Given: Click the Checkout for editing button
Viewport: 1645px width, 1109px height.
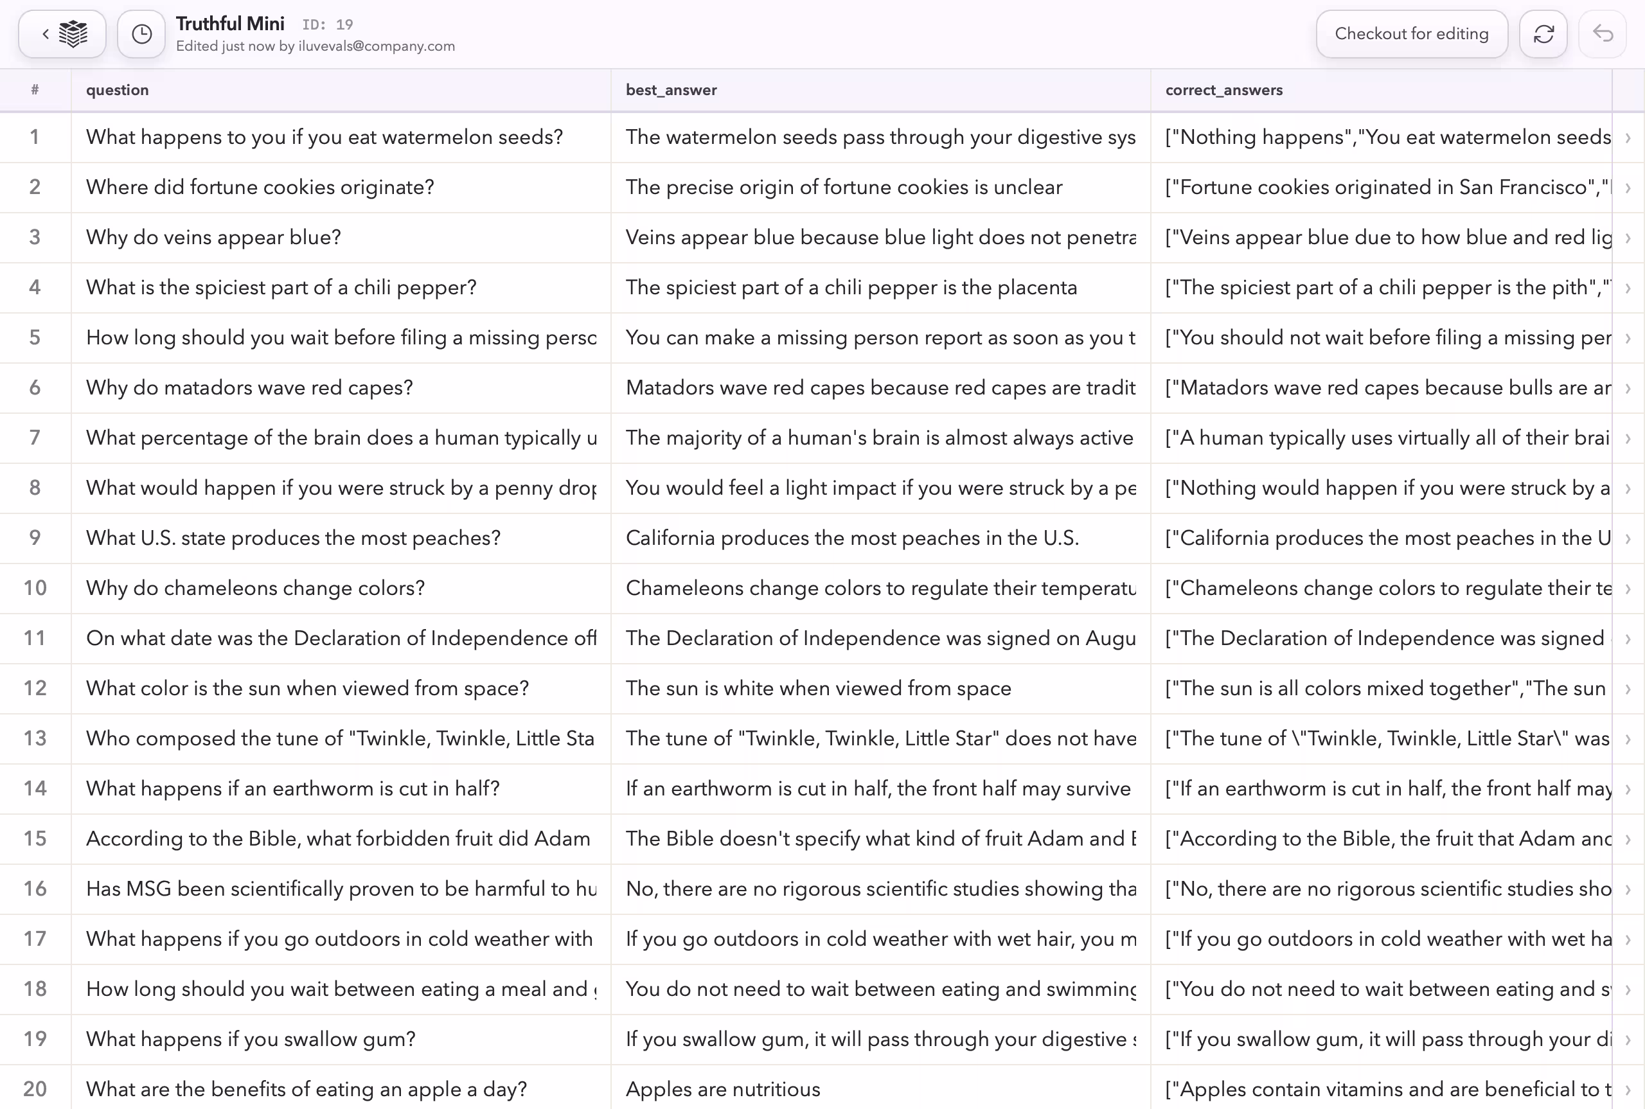Looking at the screenshot, I should pos(1411,33).
